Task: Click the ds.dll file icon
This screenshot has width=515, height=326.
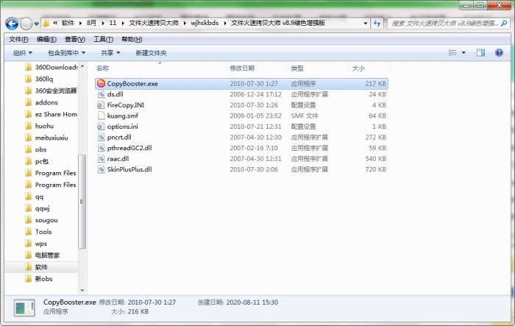Action: coord(102,94)
